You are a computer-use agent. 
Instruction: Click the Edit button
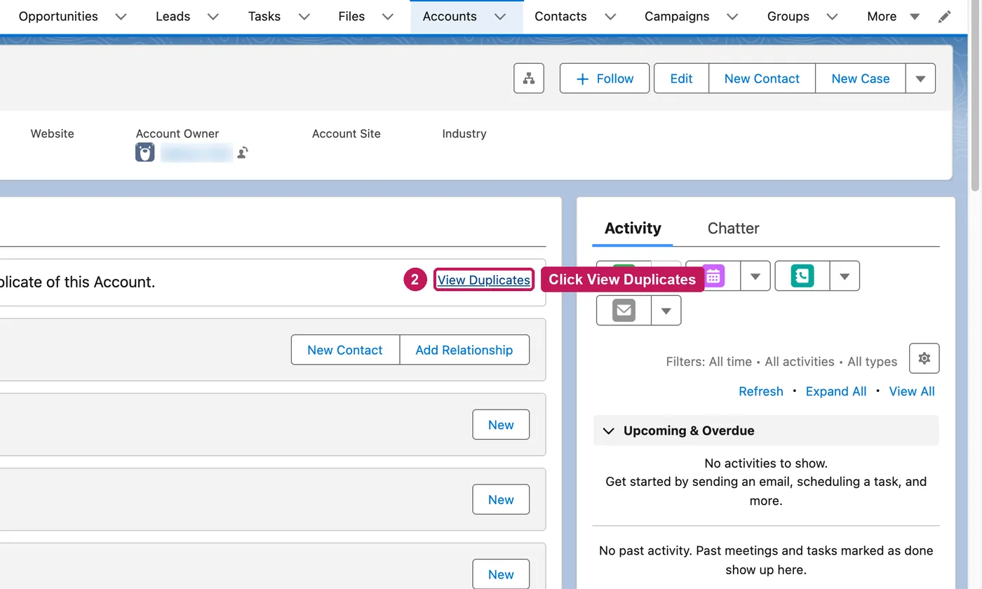[681, 79]
